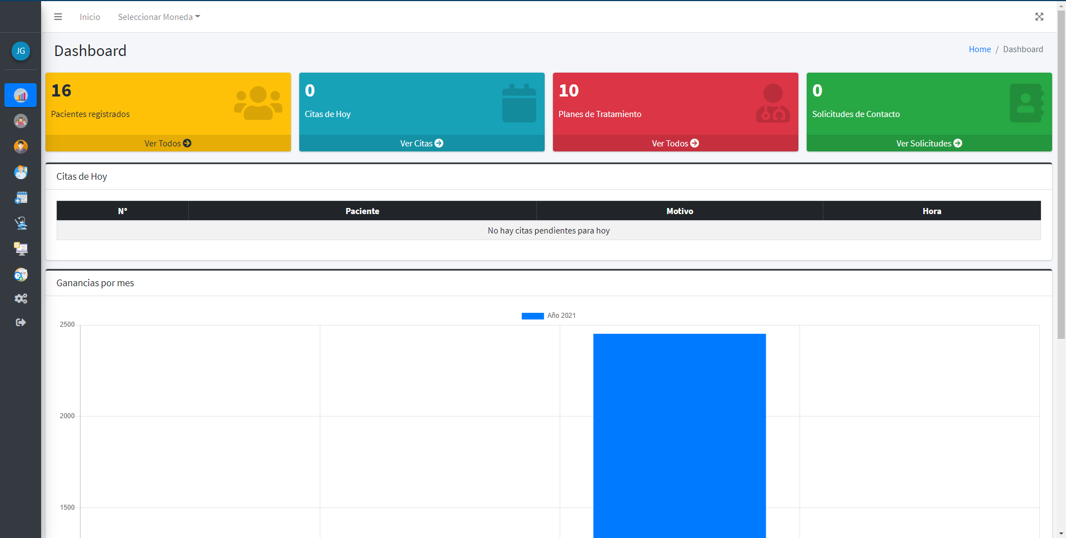Open the settings gears sidebar icon

(x=21, y=298)
